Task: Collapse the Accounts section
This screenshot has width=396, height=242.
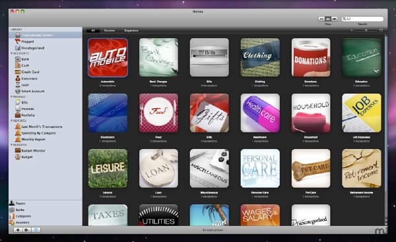Action: point(11,53)
